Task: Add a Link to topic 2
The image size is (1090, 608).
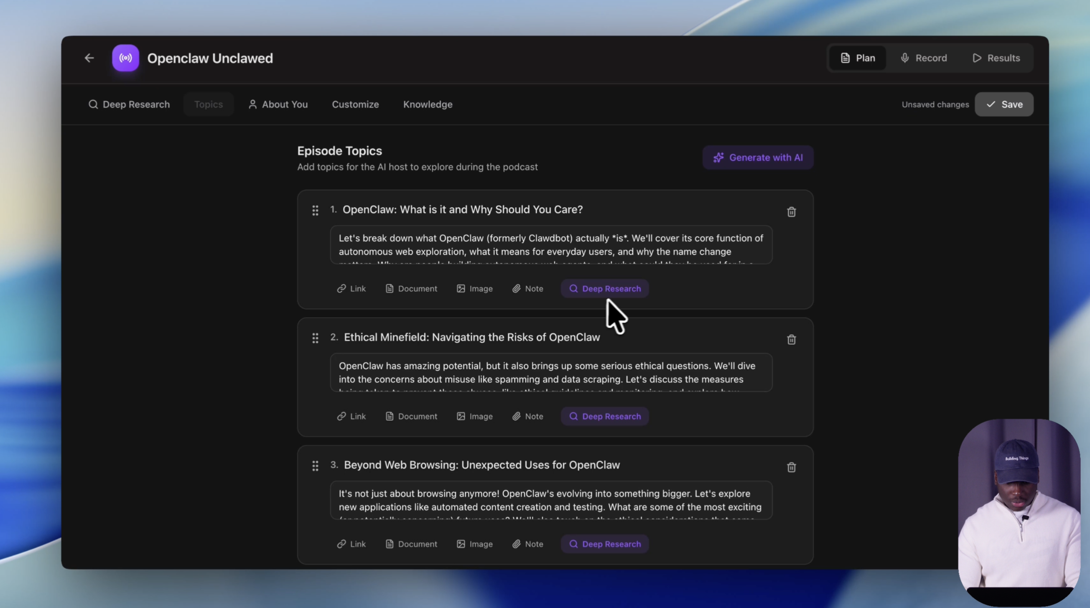Action: click(351, 416)
